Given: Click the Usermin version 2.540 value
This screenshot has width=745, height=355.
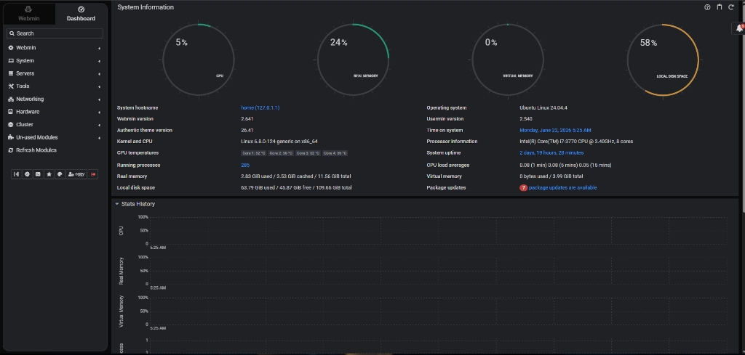Looking at the screenshot, I should click(526, 119).
